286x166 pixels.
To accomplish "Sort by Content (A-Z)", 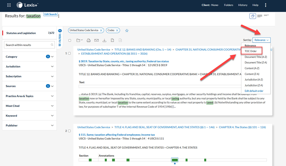I will [x=252, y=68].
